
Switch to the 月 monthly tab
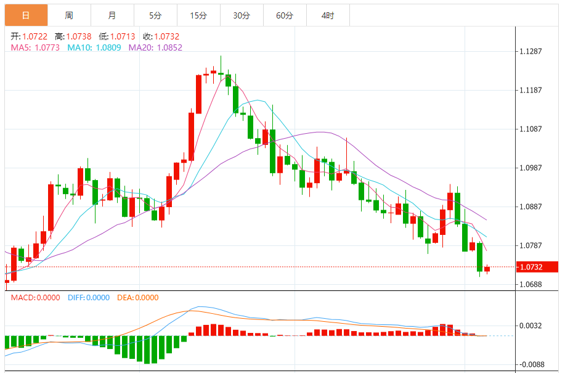112,15
